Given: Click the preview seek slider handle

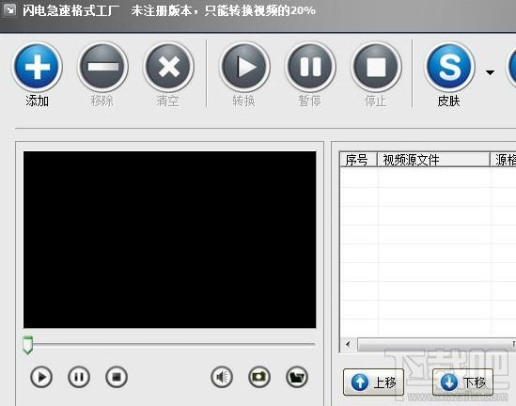Looking at the screenshot, I should 27,345.
